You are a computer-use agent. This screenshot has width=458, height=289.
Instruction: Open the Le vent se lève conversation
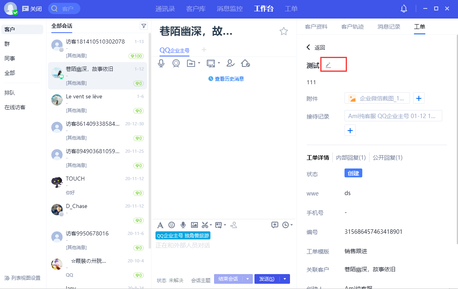98,103
